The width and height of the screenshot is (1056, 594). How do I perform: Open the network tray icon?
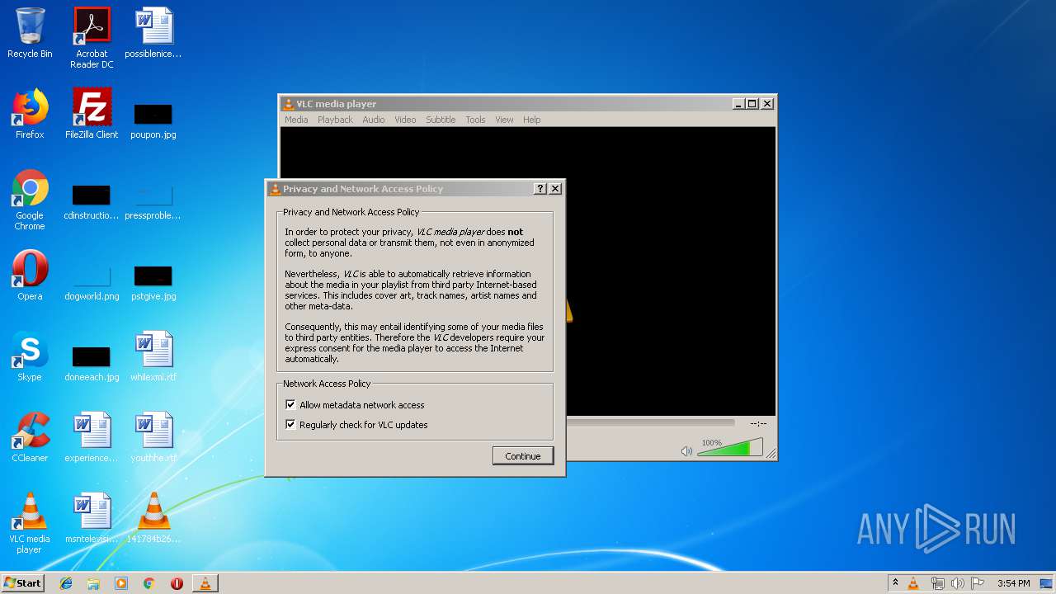(x=937, y=583)
